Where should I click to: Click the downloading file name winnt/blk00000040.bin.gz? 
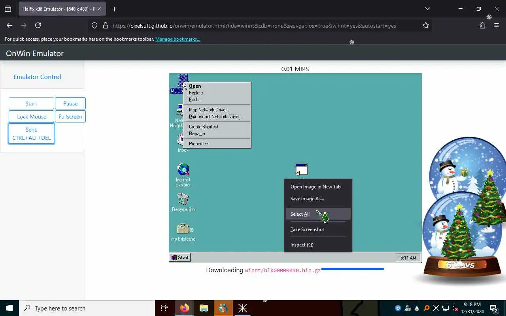pyautogui.click(x=283, y=271)
